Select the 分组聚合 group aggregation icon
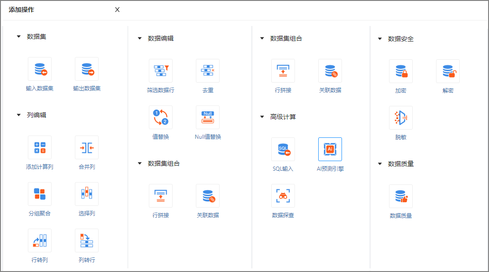Viewport: 489px width, 272px height. pyautogui.click(x=40, y=194)
